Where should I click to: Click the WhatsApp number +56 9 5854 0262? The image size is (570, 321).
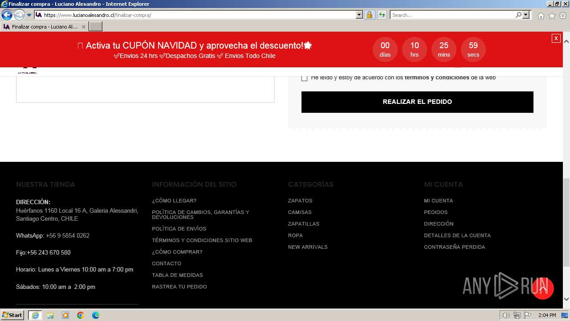[x=68, y=235]
